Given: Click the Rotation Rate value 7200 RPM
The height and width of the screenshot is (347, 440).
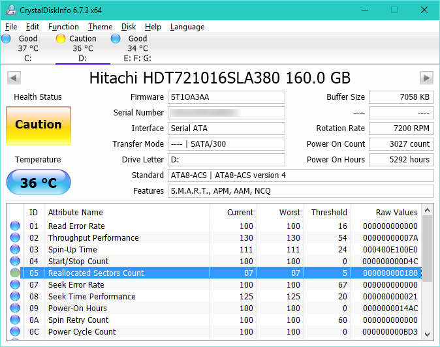Looking at the screenshot, I should 401,128.
